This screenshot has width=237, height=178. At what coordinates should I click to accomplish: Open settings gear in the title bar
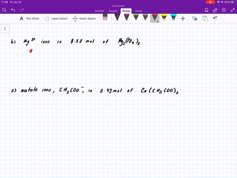point(224,10)
